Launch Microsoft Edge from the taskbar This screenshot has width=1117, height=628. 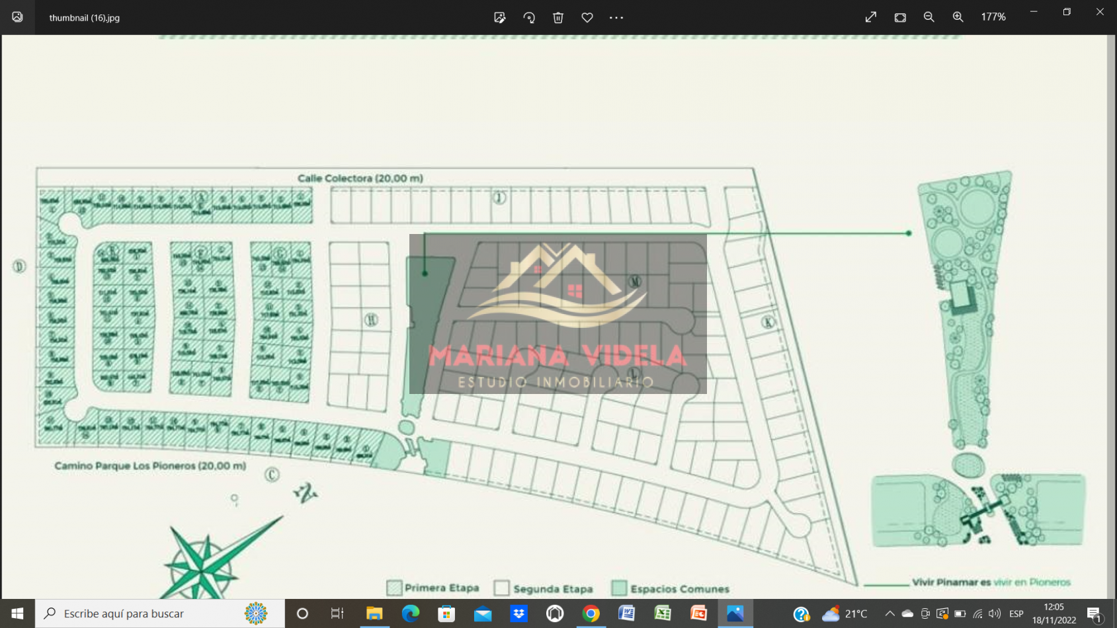[x=411, y=613]
